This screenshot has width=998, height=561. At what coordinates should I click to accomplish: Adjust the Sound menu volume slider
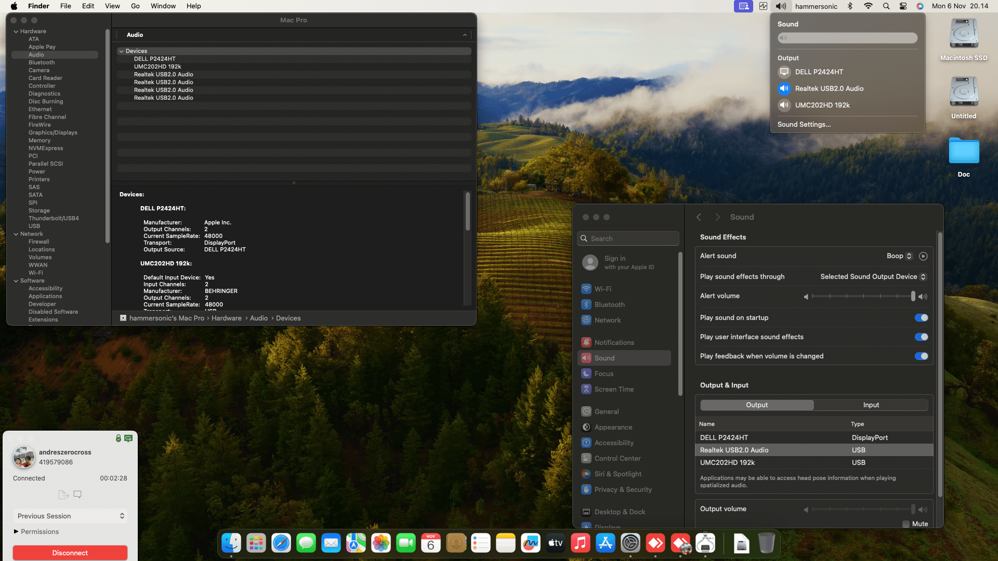[x=848, y=38]
